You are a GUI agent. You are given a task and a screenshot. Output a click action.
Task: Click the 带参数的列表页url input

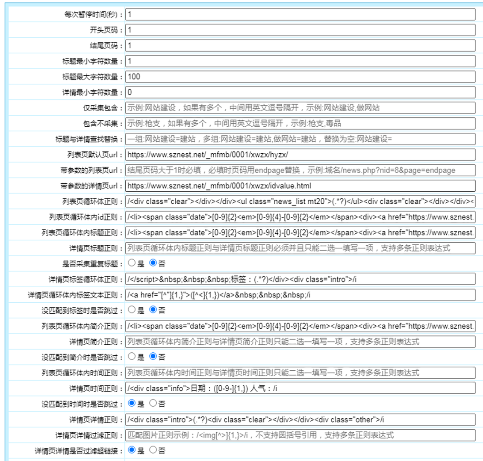300,170
